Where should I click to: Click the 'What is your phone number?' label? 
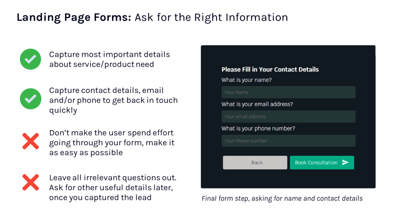[x=258, y=129]
